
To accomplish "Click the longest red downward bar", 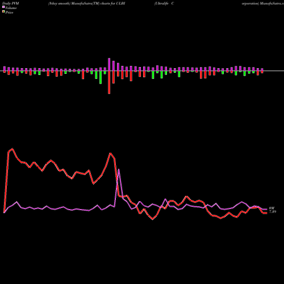I will pyautogui.click(x=109, y=82).
